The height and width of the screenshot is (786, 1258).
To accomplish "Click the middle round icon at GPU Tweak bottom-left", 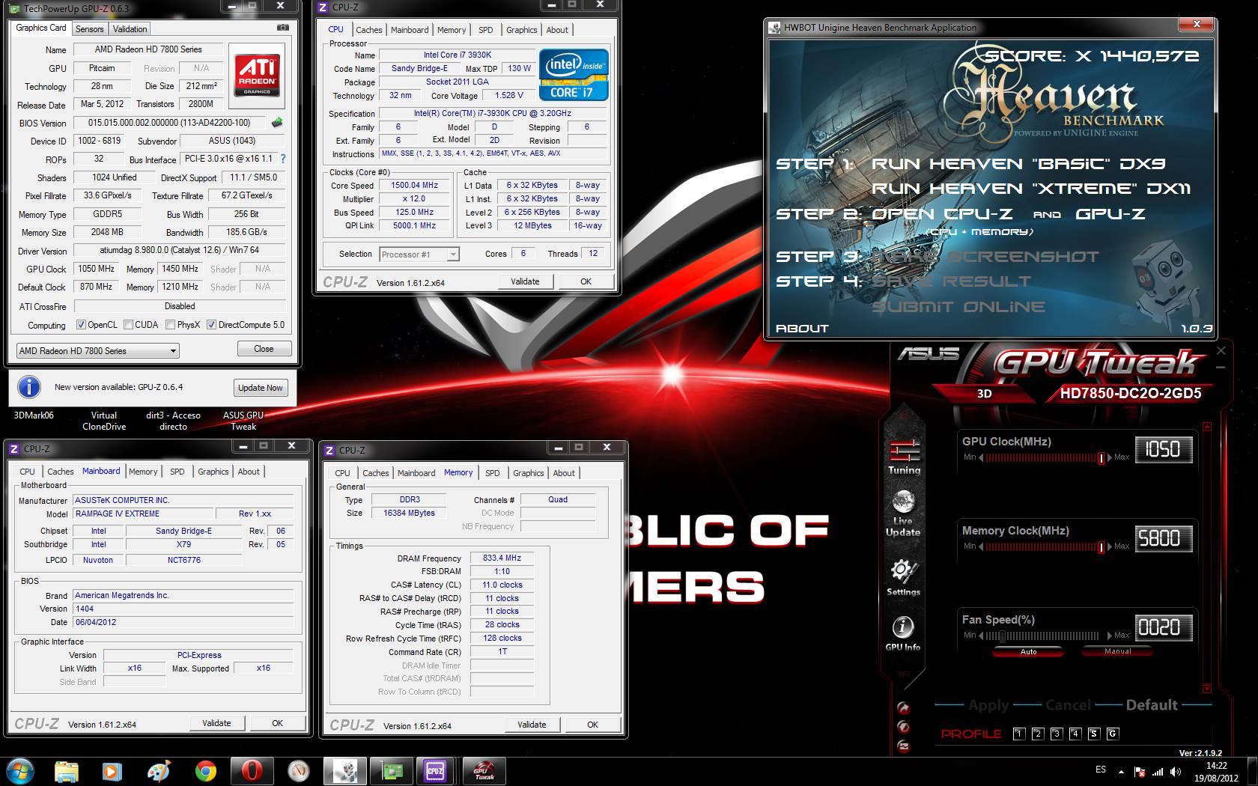I will click(903, 727).
